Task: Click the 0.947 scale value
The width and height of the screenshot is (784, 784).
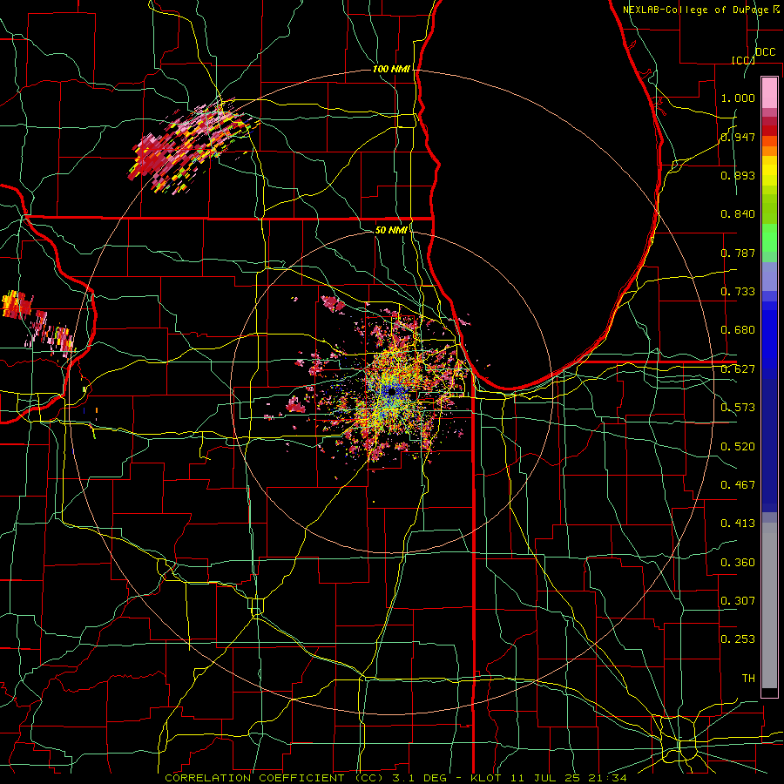Action: (738, 137)
